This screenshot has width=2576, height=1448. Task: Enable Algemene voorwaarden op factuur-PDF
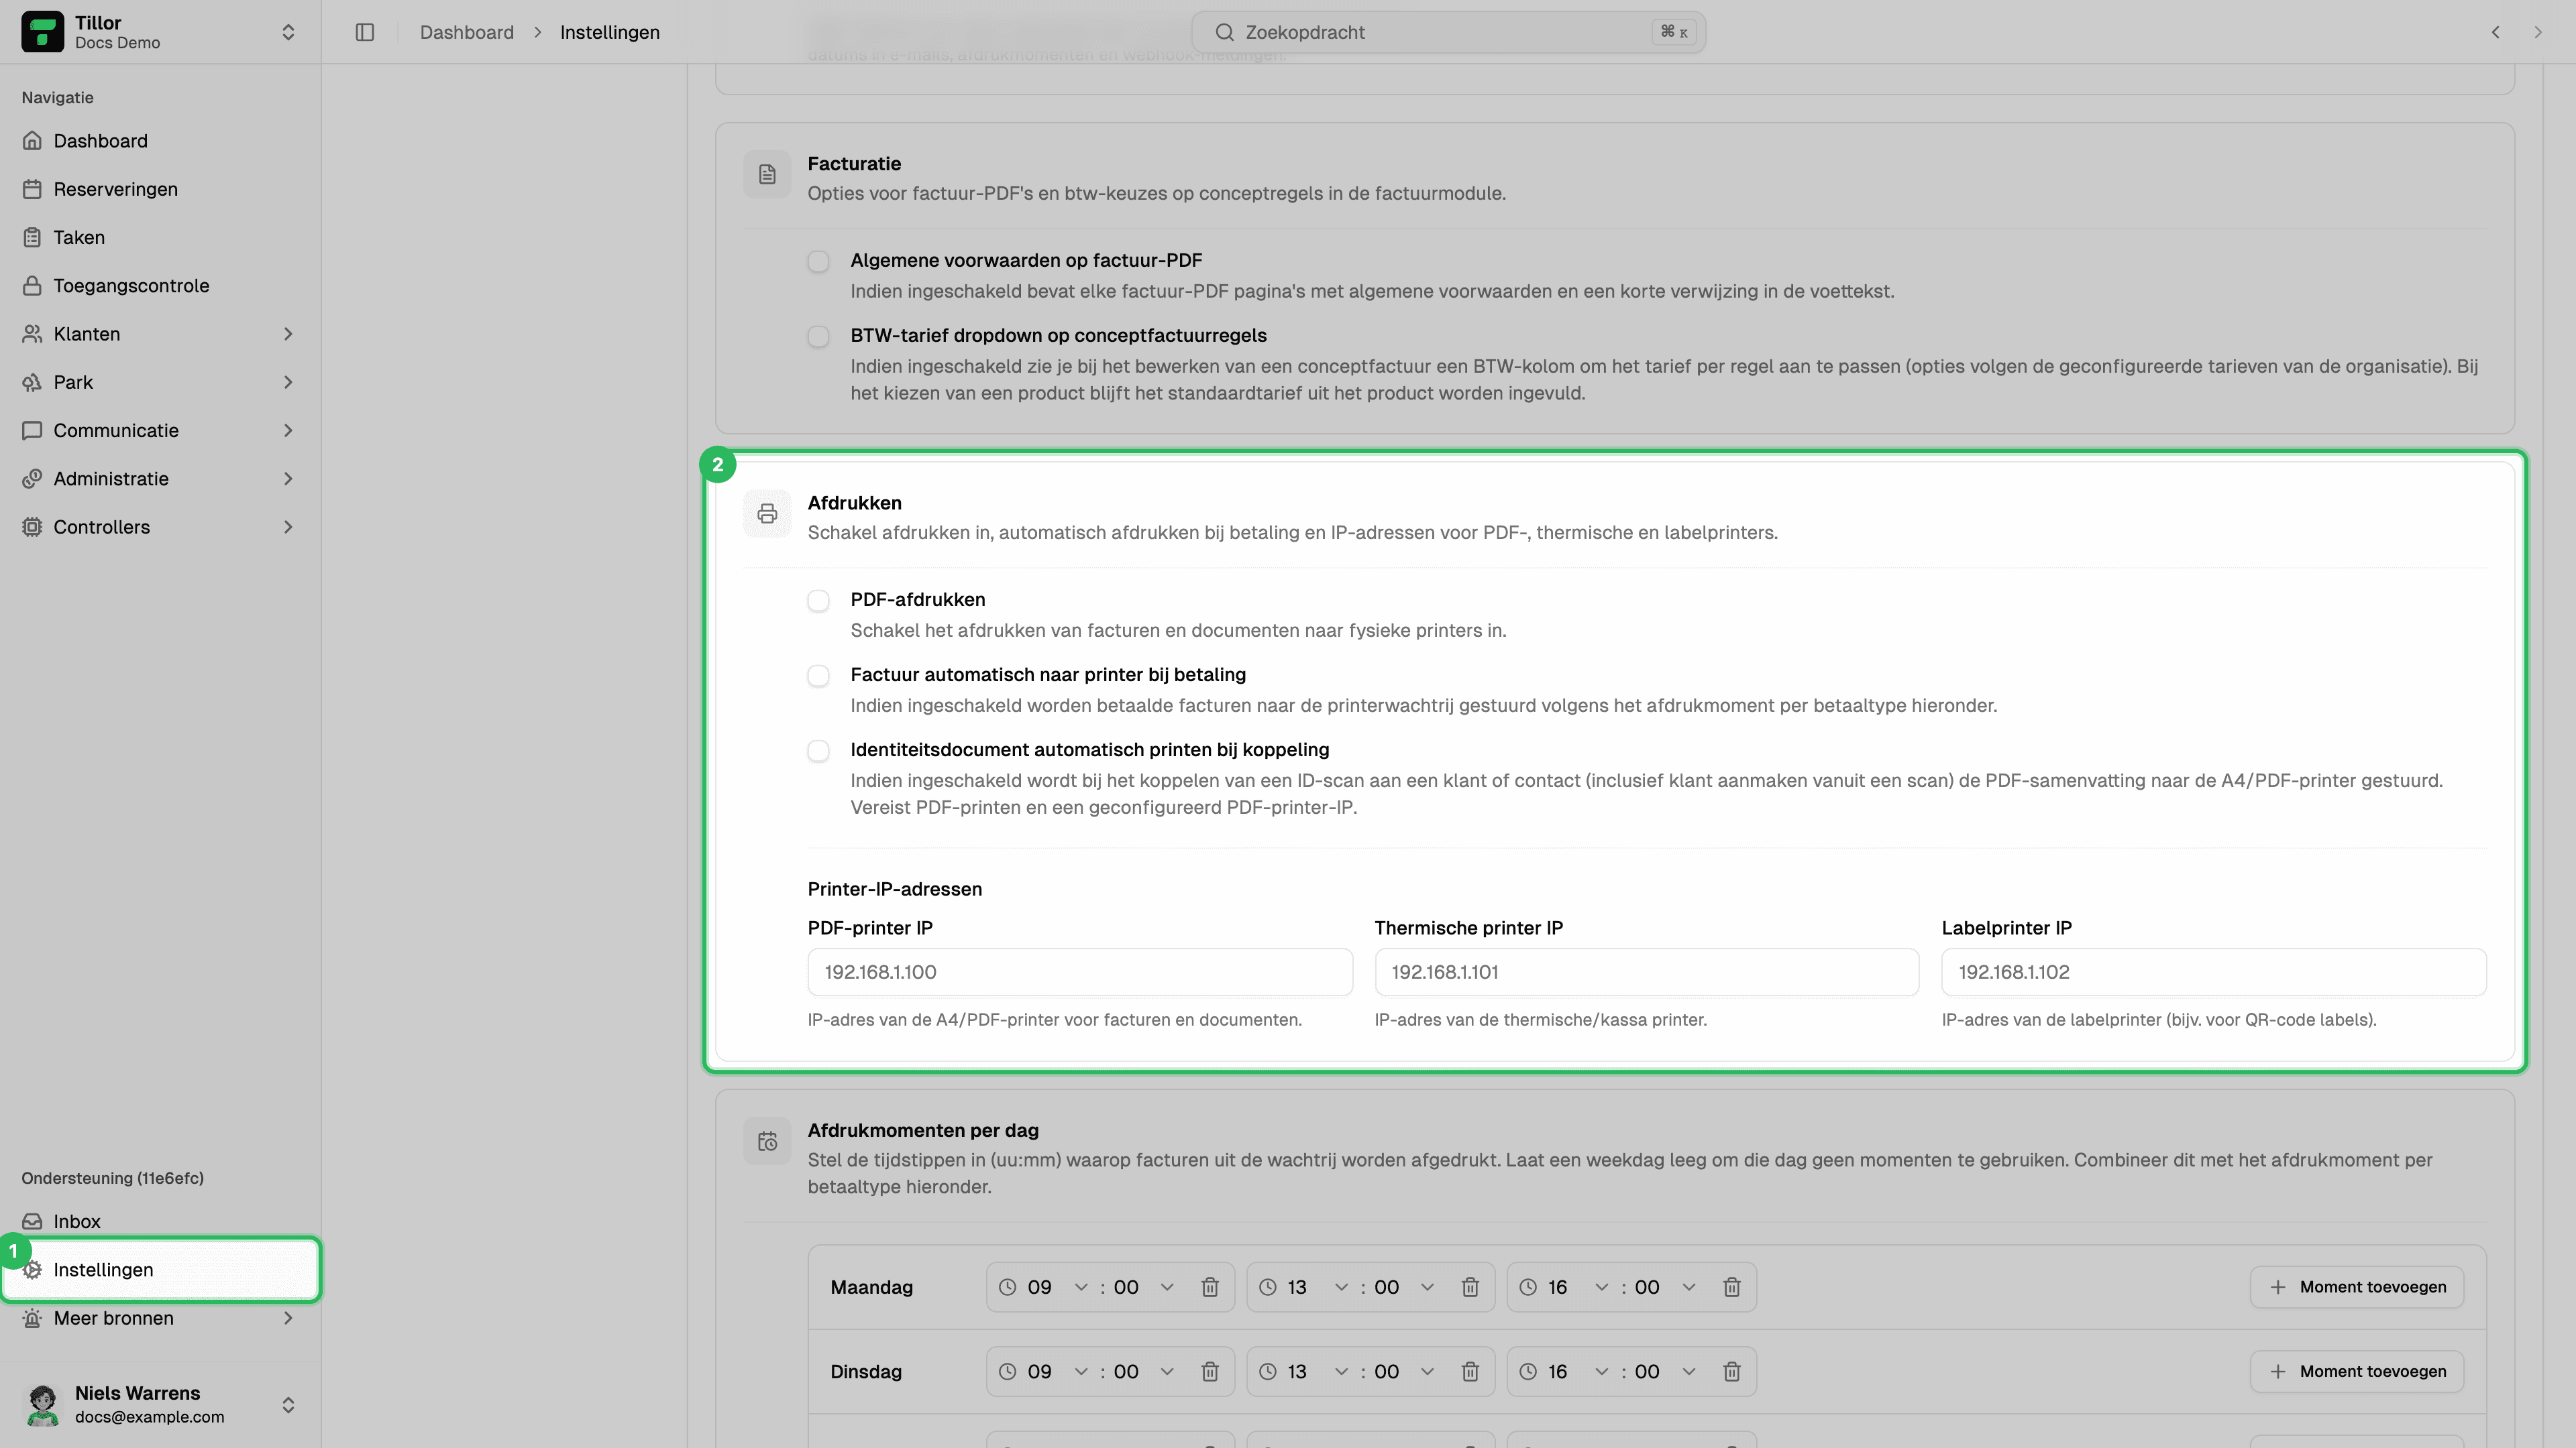pyautogui.click(x=818, y=262)
